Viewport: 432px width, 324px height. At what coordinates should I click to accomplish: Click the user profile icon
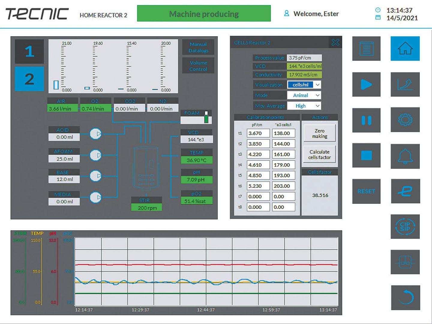pyautogui.click(x=286, y=13)
